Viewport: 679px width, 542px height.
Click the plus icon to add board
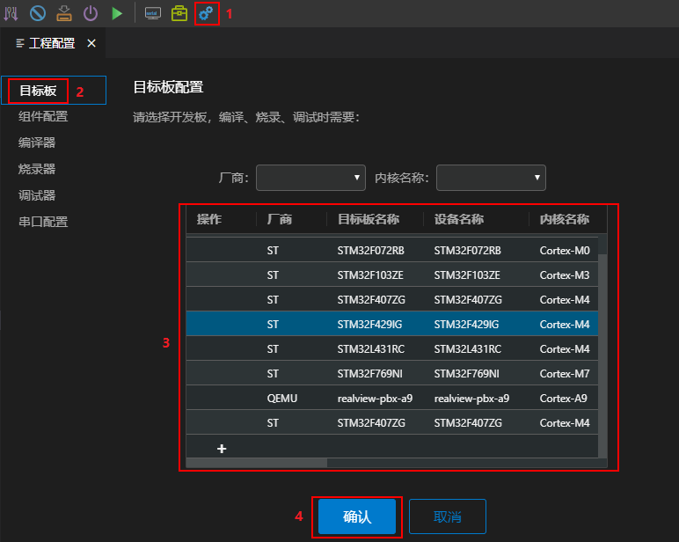pos(222,449)
